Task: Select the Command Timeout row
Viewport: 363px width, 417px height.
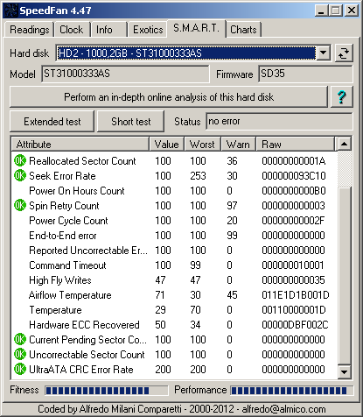Action: pos(174,265)
